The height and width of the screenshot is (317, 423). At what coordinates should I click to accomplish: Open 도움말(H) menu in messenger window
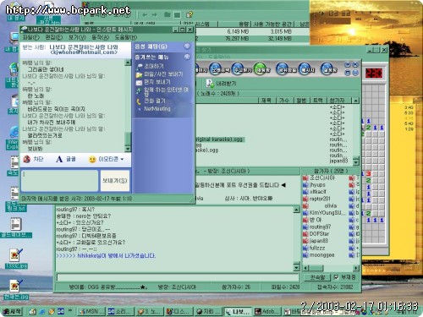(x=126, y=37)
